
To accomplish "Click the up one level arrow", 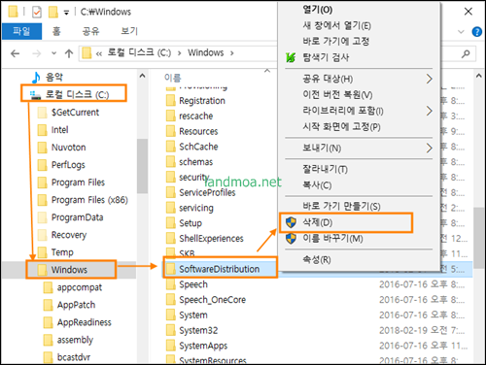I will [x=69, y=53].
